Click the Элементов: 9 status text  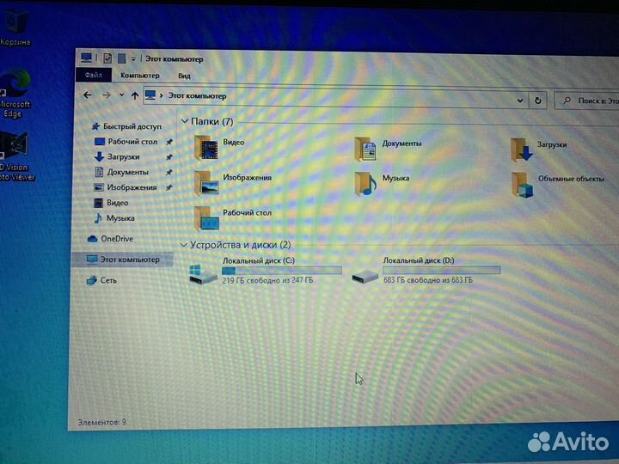tap(101, 422)
